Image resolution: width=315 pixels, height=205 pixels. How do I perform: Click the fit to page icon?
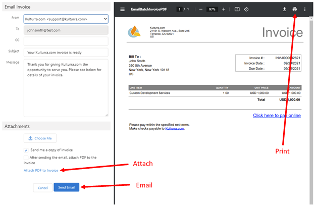237,9
